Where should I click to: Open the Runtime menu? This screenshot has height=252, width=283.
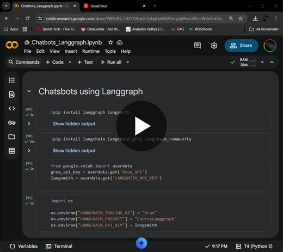tap(91, 51)
